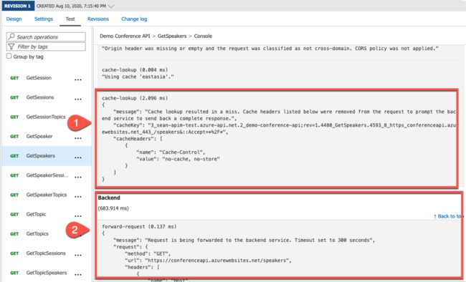This screenshot has width=466, height=282.
Task: Click the REVISION 1 badge
Action: click(x=17, y=6)
